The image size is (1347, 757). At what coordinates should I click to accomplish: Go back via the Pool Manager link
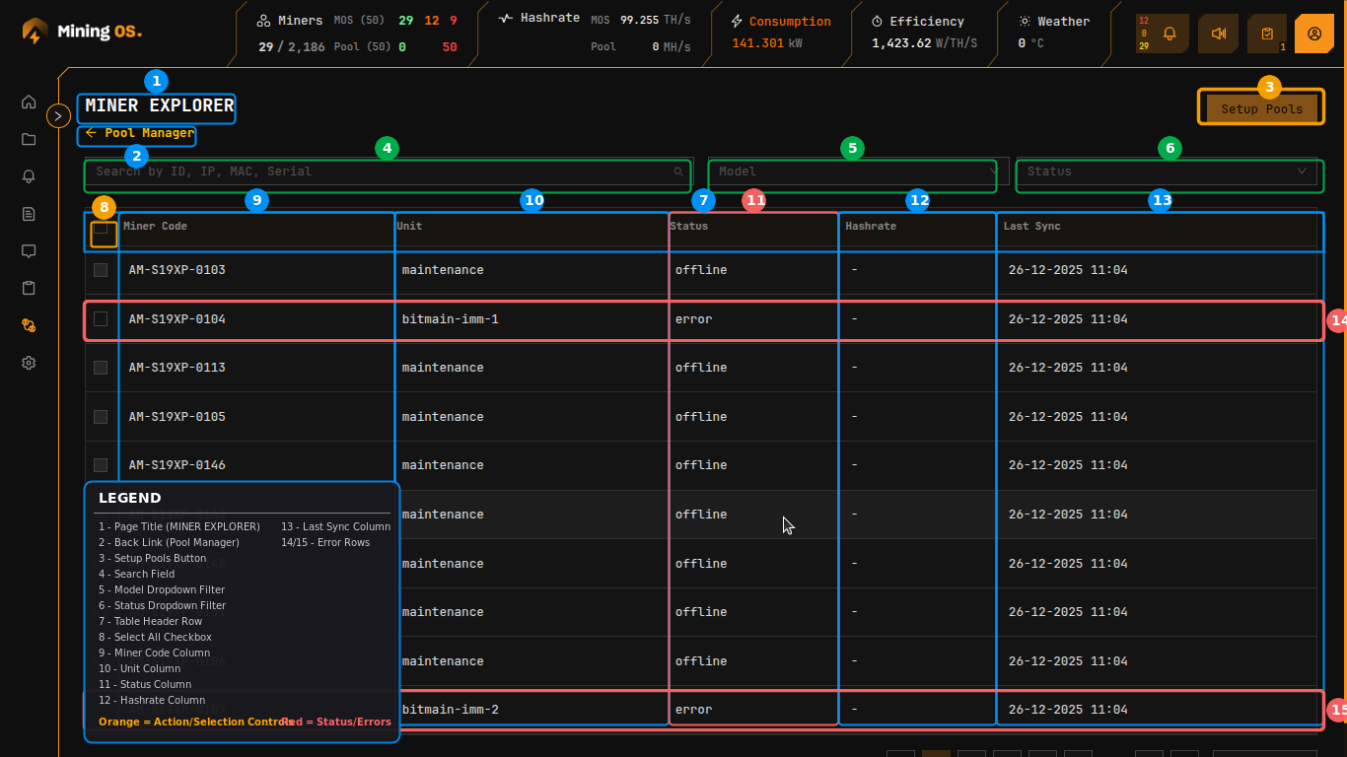coord(136,134)
